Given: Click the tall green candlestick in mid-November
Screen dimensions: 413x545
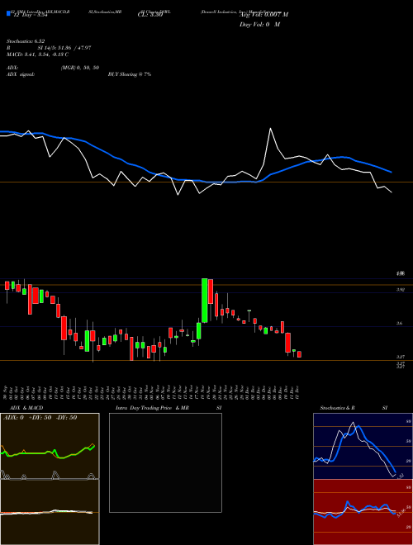Looking at the screenshot, I should [x=205, y=301].
